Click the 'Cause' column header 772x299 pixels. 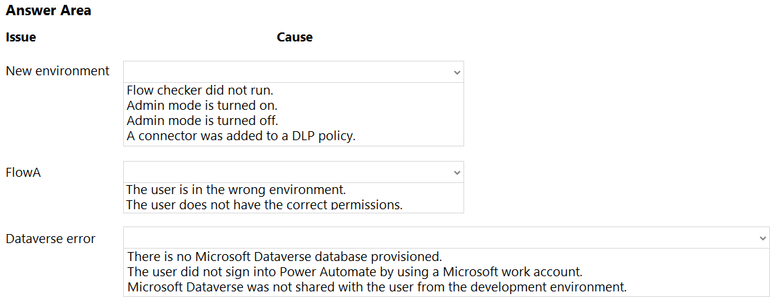(x=295, y=37)
